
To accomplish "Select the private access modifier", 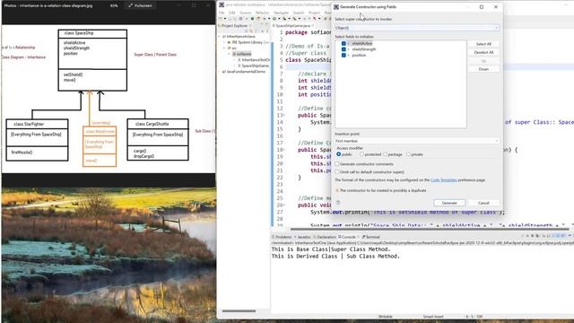I will [408, 154].
